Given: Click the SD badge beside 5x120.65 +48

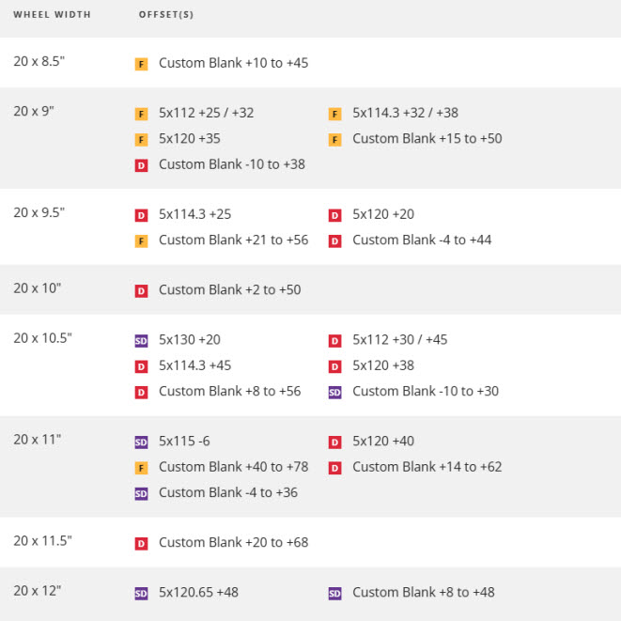Looking at the screenshot, I should [x=142, y=594].
